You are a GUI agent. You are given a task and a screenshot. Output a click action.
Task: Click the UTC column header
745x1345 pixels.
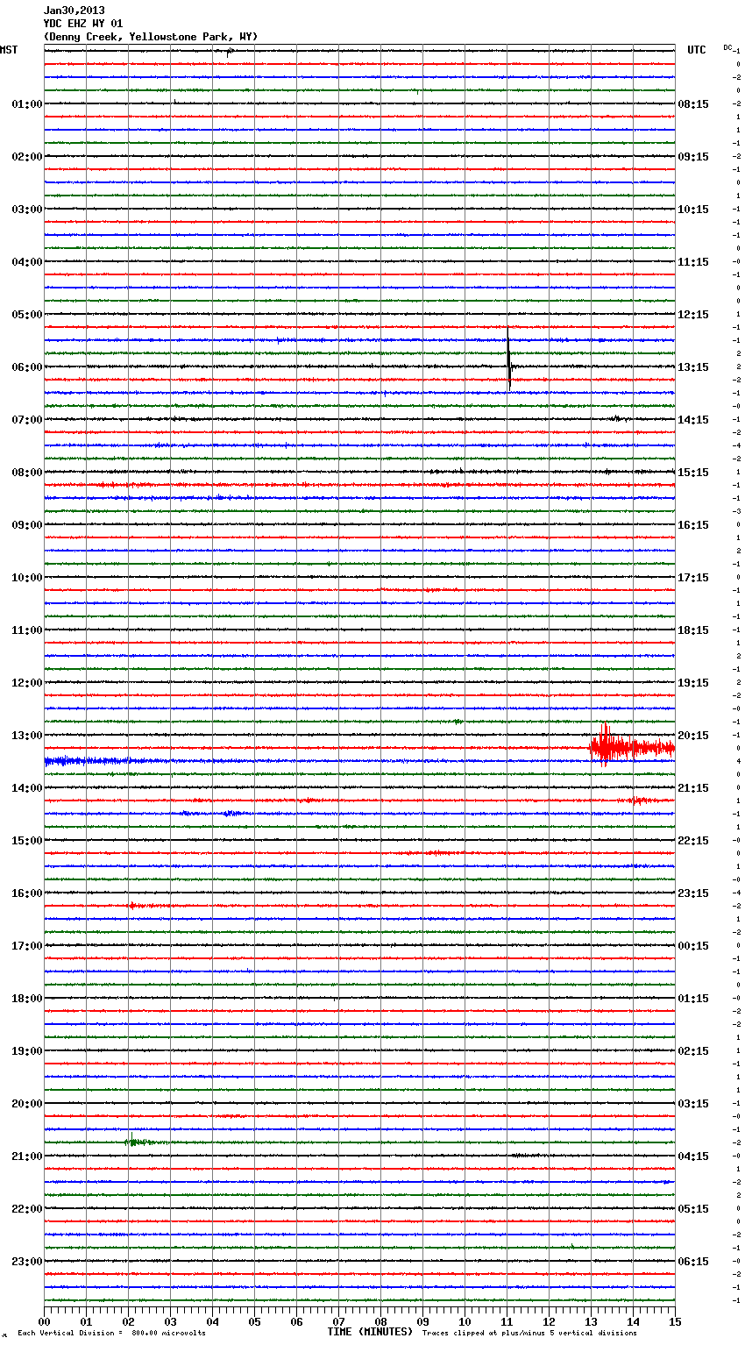tap(697, 50)
